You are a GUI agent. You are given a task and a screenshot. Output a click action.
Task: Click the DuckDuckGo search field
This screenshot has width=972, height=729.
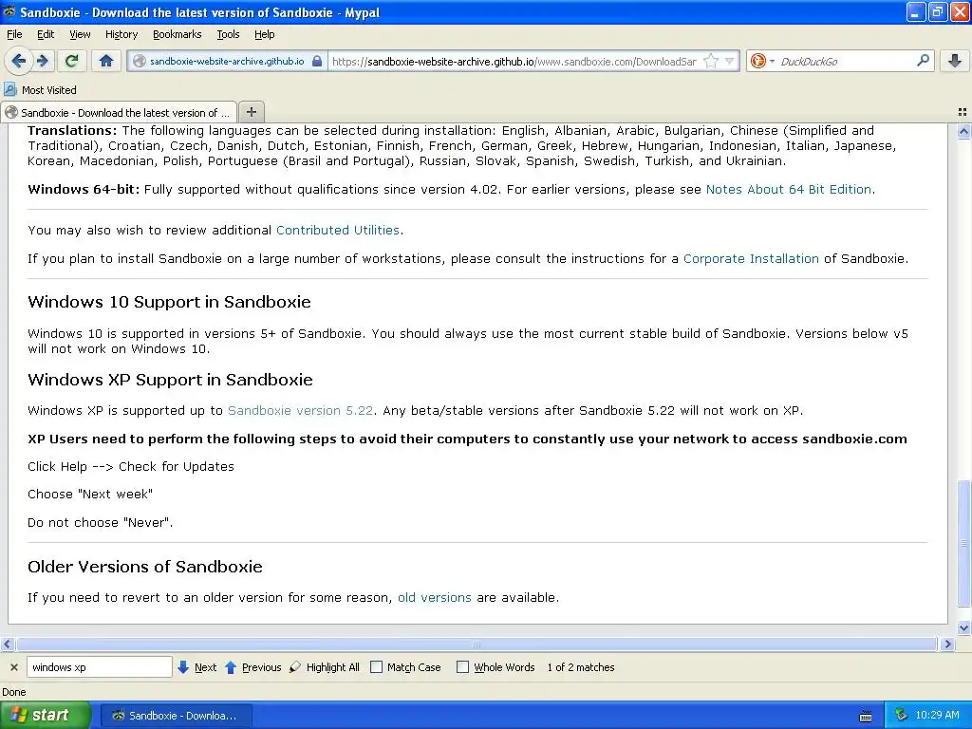[x=846, y=62]
